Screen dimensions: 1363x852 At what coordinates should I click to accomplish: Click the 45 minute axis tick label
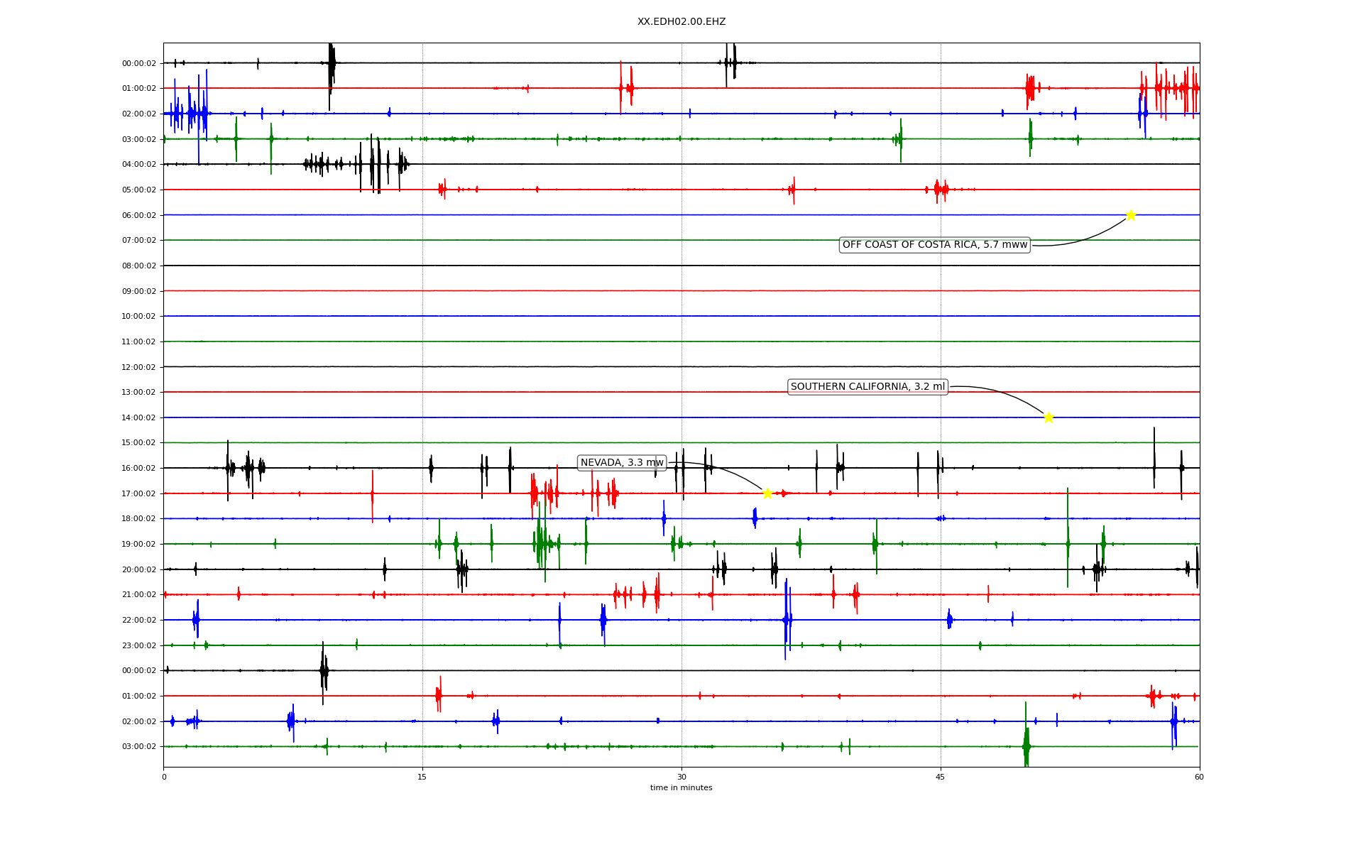click(941, 777)
